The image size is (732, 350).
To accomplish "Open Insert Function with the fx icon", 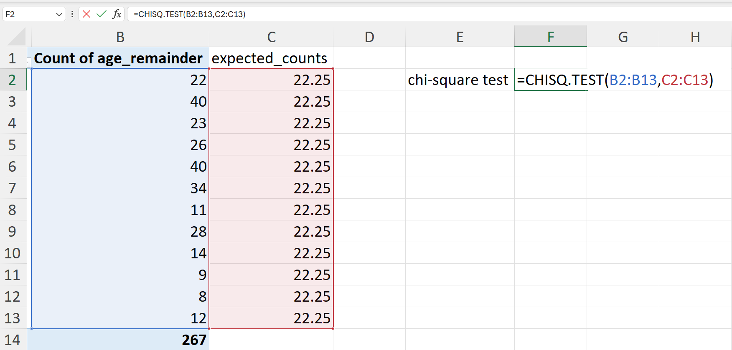I will 117,14.
